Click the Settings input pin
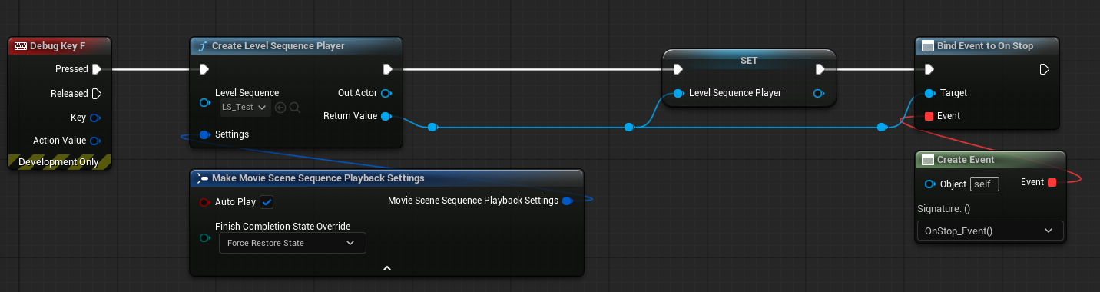 click(204, 134)
